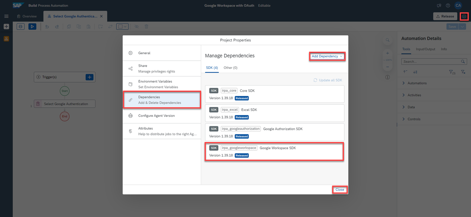Zoom out on the canvas
This screenshot has height=217, width=471.
point(387,67)
